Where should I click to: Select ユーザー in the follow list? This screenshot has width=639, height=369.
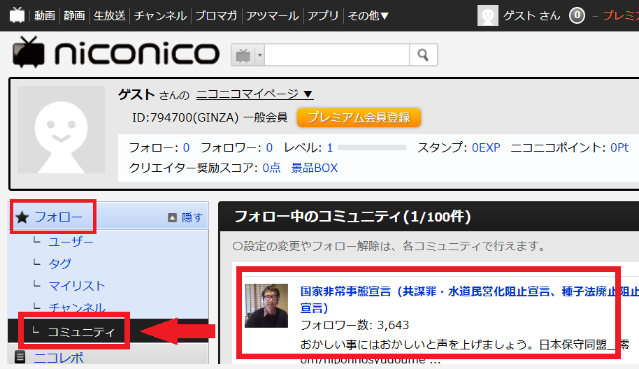tap(71, 242)
